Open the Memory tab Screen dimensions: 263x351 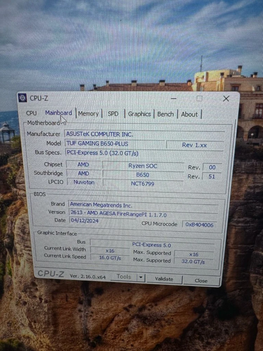pos(88,114)
